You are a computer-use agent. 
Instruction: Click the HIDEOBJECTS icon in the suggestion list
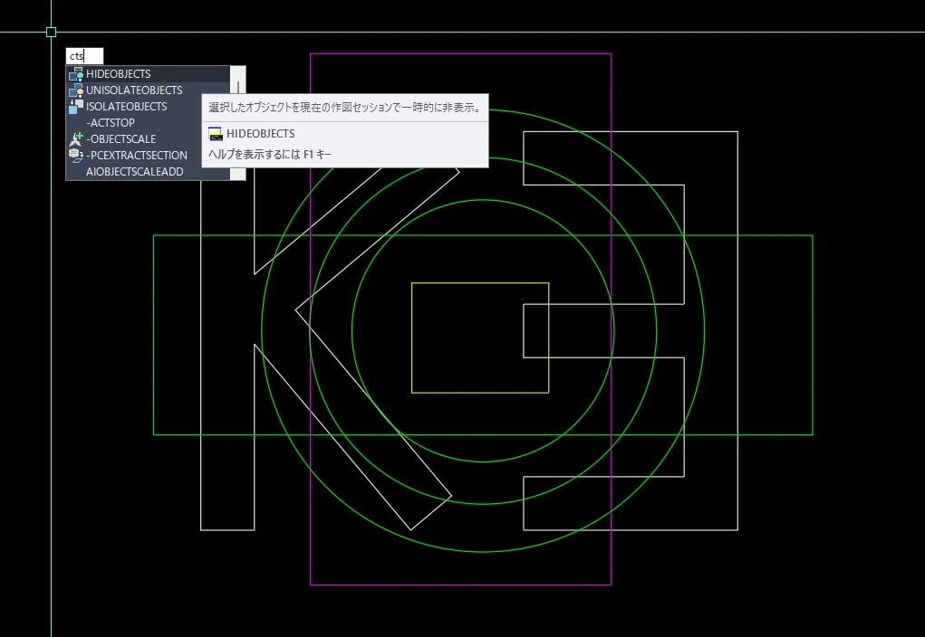point(76,74)
